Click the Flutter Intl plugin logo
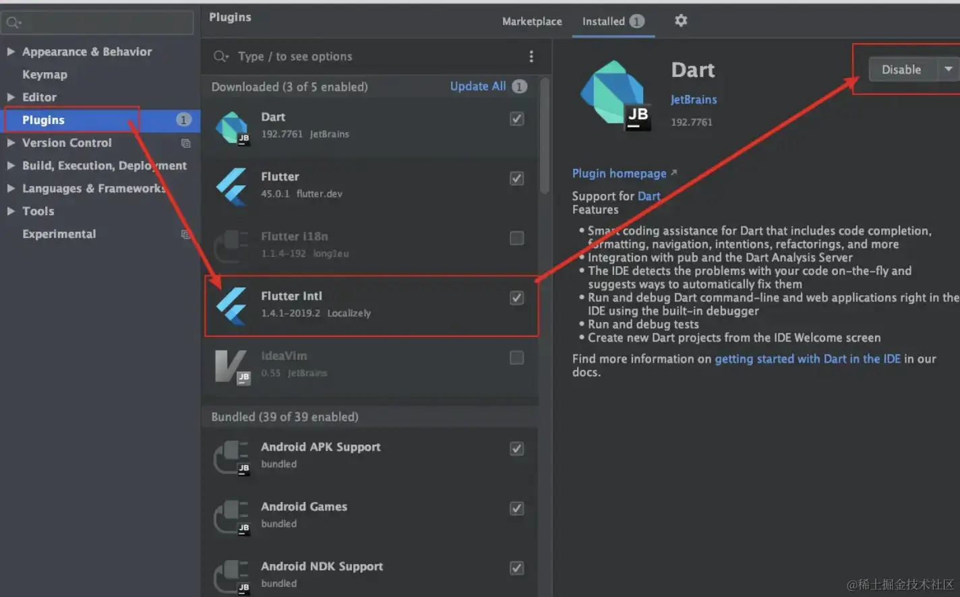Image resolution: width=960 pixels, height=597 pixels. pos(231,306)
